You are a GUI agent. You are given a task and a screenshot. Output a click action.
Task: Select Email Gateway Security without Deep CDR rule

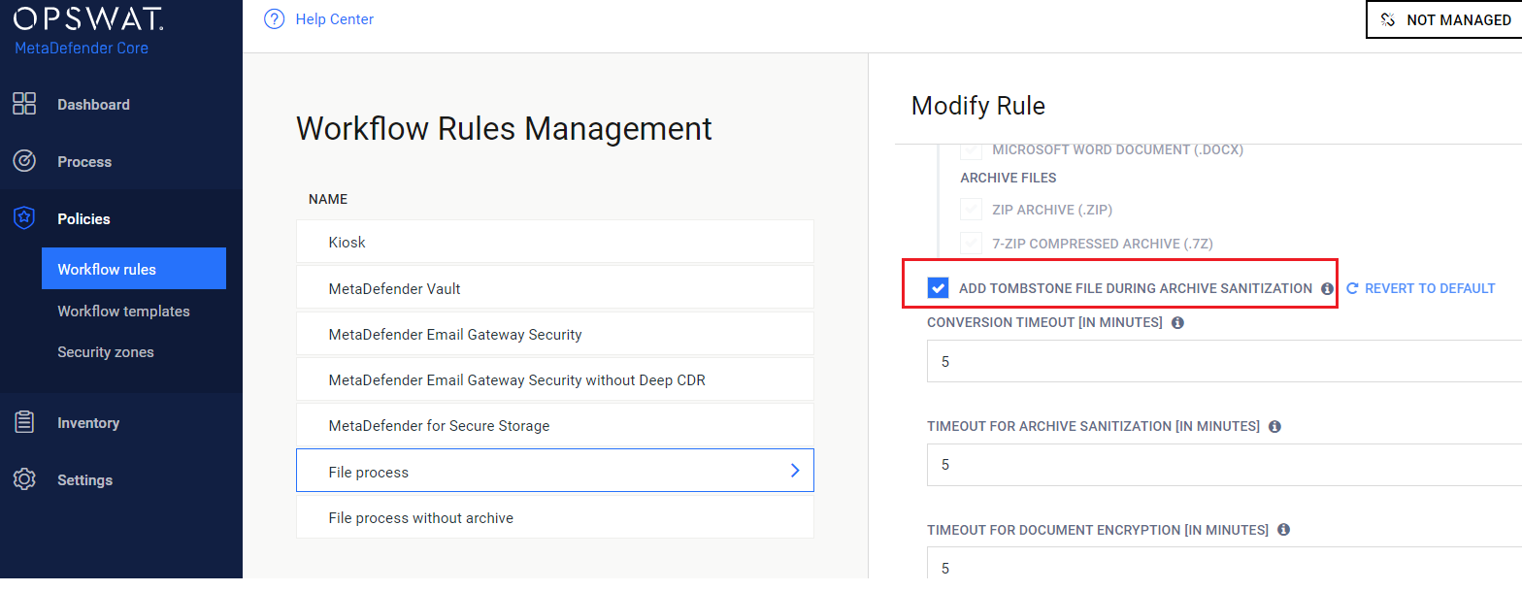555,379
